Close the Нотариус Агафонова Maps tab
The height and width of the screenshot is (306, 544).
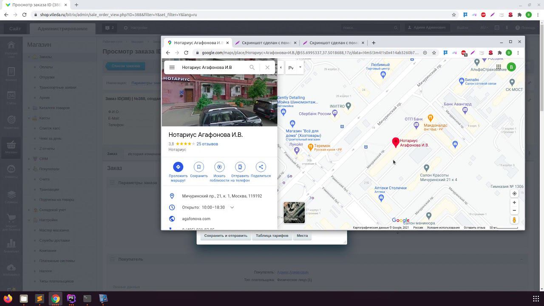(x=228, y=42)
